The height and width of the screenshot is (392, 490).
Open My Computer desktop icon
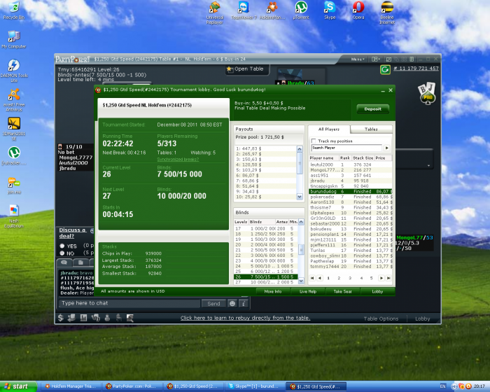[x=14, y=39]
